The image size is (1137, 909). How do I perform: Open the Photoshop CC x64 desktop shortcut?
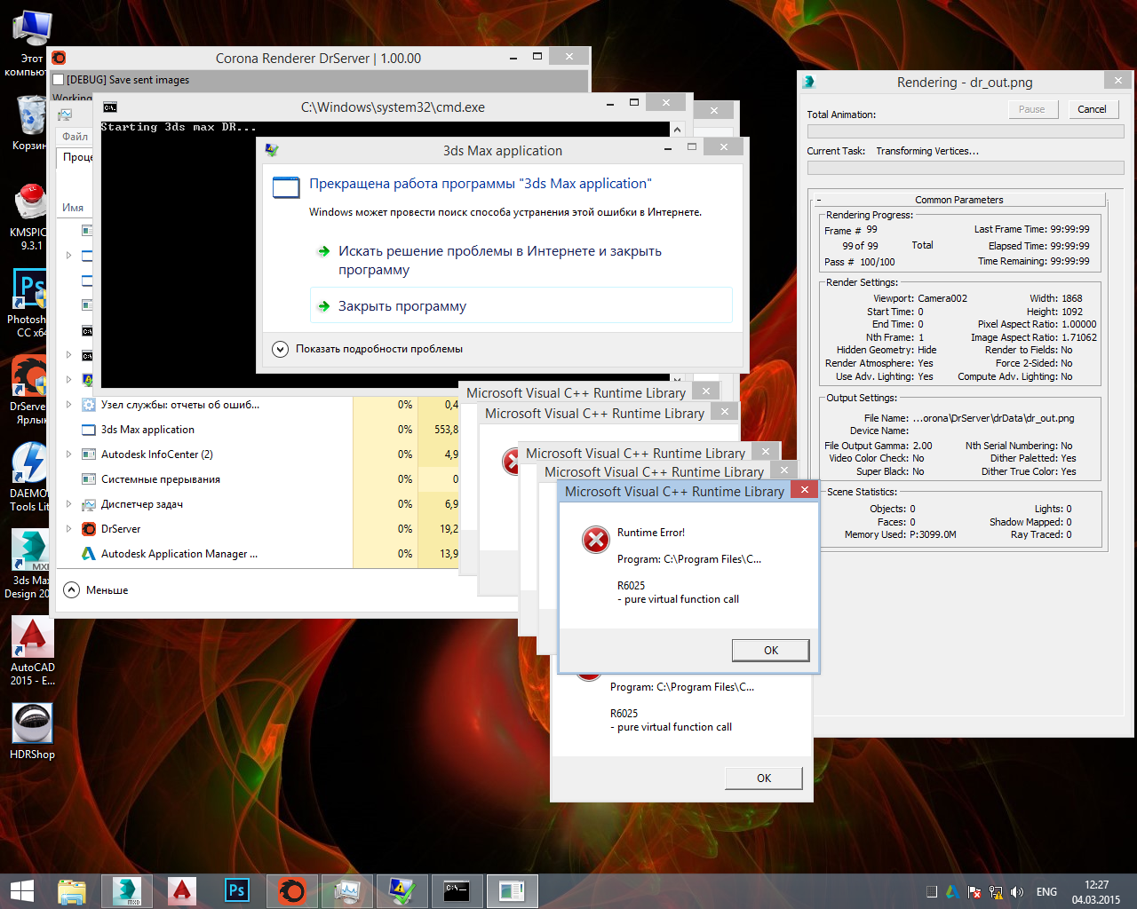(29, 304)
